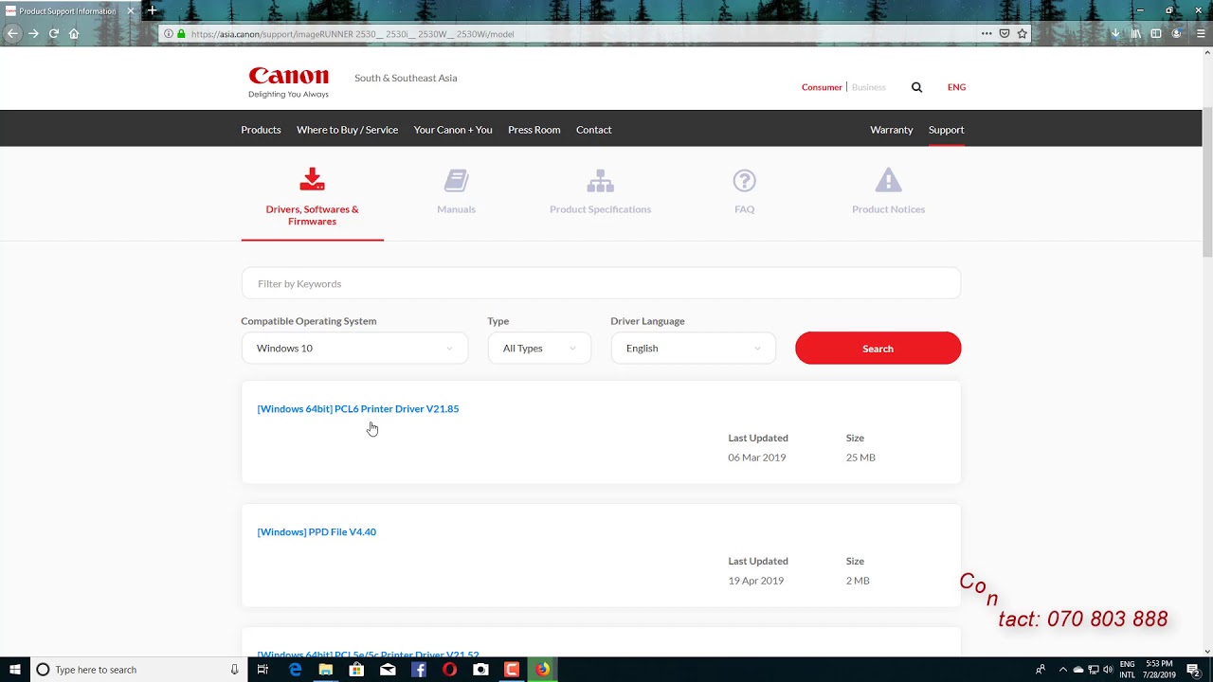Open the Type All Types dropdown
The image size is (1213, 682).
539,349
